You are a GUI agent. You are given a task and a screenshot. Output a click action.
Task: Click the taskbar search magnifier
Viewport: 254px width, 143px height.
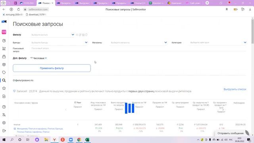point(12,139)
